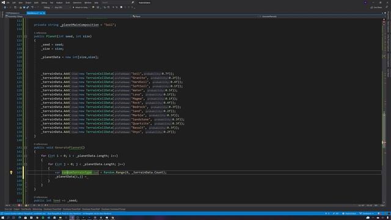Click the vertical scrollbar of code editor

point(384,111)
